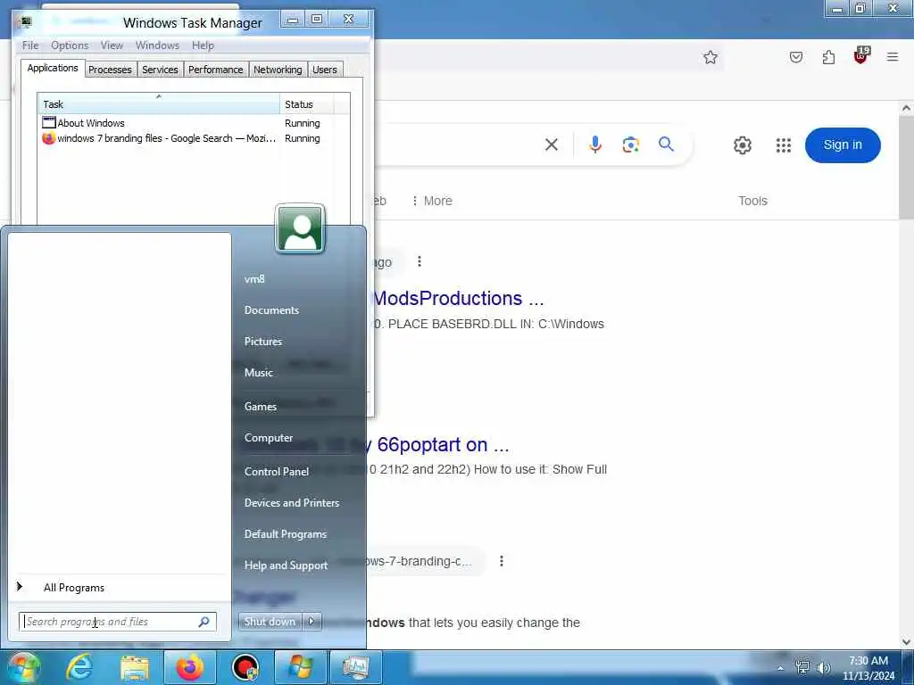Open Devices and Printers from Start menu
The height and width of the screenshot is (685, 914).
coord(292,503)
